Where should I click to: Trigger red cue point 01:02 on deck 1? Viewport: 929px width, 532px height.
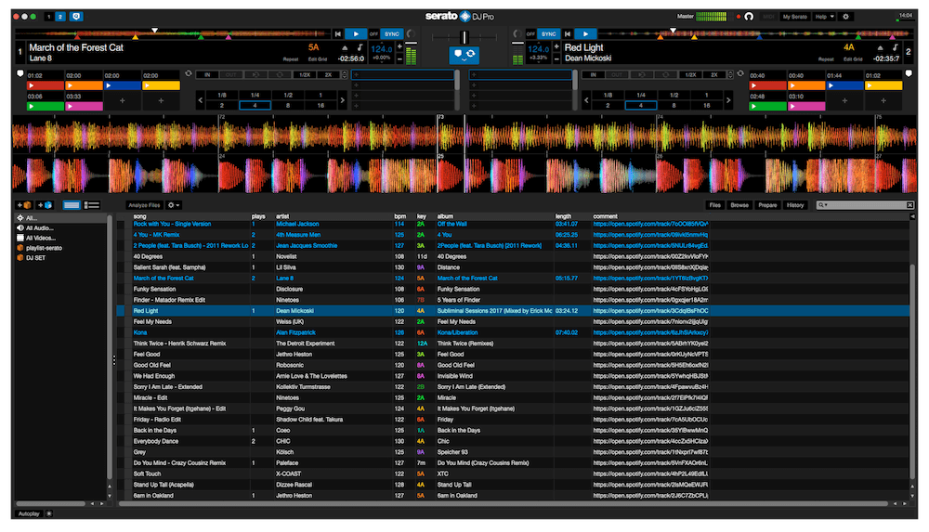45,85
